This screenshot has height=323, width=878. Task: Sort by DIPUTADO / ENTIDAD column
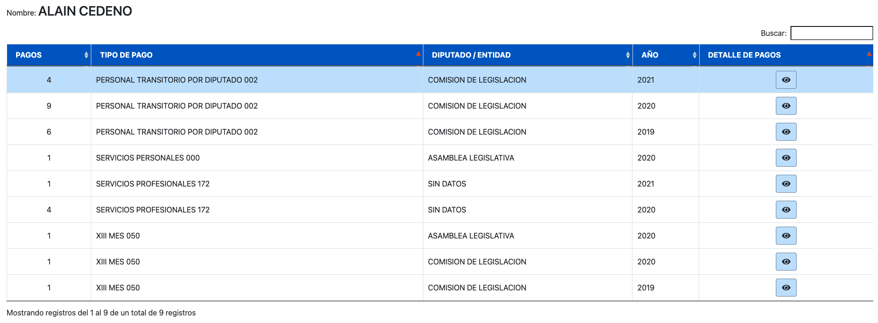(x=527, y=55)
